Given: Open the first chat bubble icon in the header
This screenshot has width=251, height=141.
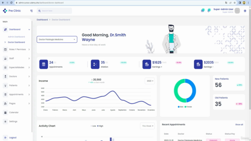Looking at the screenshot, I should click(203, 11).
